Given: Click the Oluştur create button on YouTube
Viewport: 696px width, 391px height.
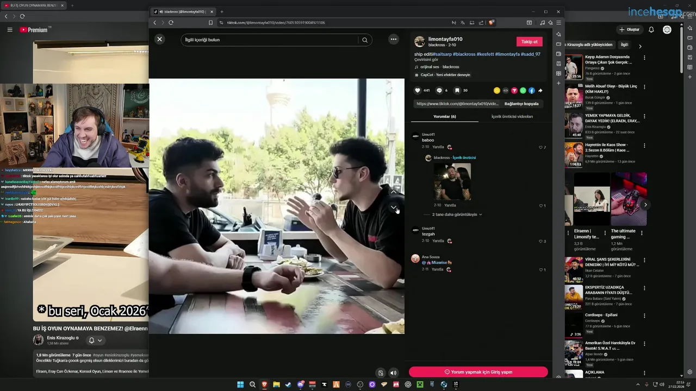Looking at the screenshot, I should [629, 29].
